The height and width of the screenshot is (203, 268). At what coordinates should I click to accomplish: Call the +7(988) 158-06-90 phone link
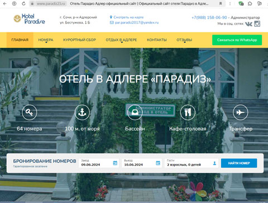tap(209, 17)
